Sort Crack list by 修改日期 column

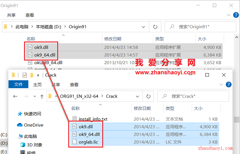(x=142, y=108)
